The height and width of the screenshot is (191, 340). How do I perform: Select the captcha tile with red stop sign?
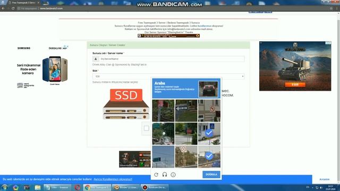point(186,134)
